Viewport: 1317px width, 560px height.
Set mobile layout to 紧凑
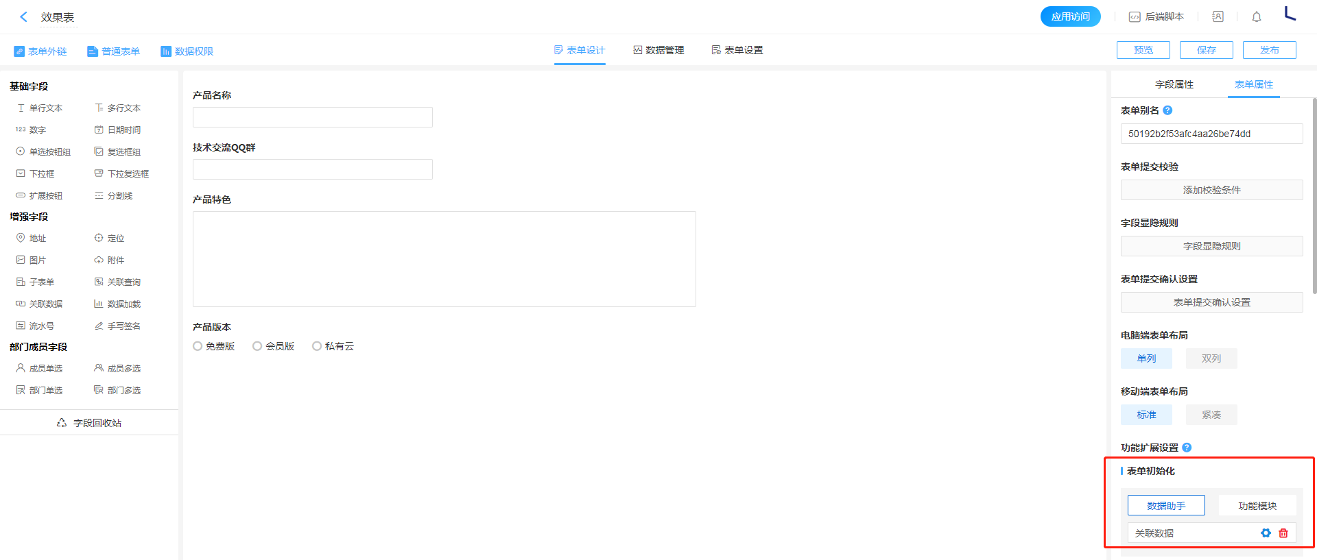coord(1211,415)
